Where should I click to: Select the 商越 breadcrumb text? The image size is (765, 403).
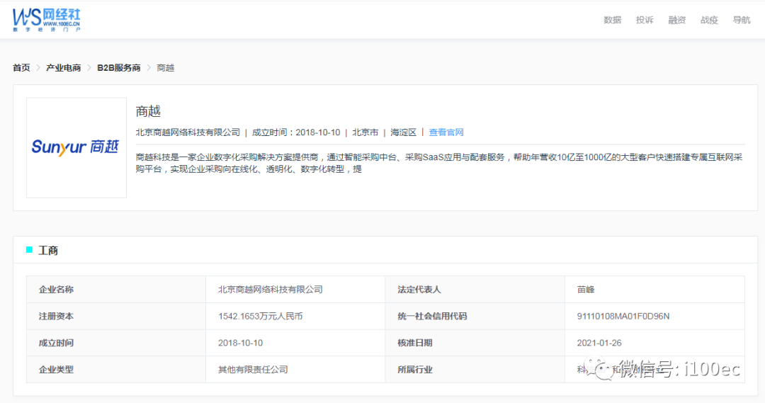tap(165, 68)
